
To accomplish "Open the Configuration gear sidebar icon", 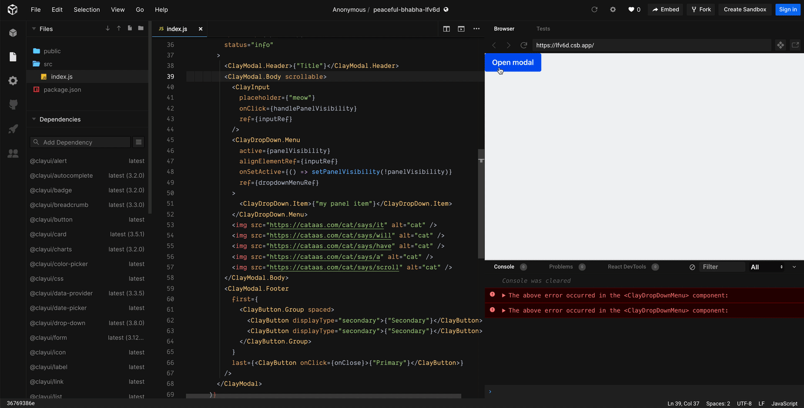I will coord(12,81).
